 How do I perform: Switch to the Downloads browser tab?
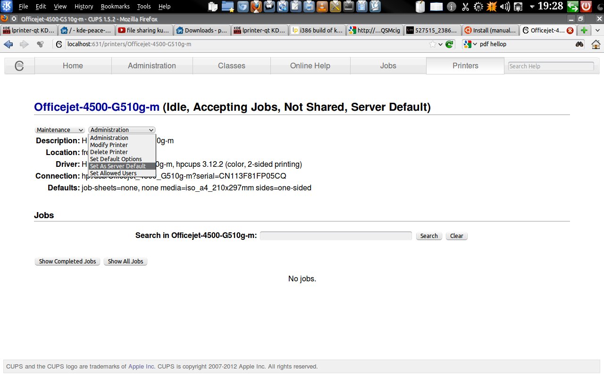[202, 30]
